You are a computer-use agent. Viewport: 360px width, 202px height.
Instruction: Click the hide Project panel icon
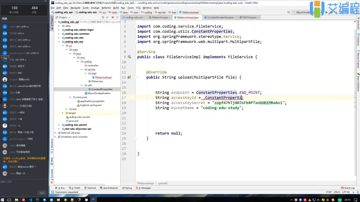[117, 17]
